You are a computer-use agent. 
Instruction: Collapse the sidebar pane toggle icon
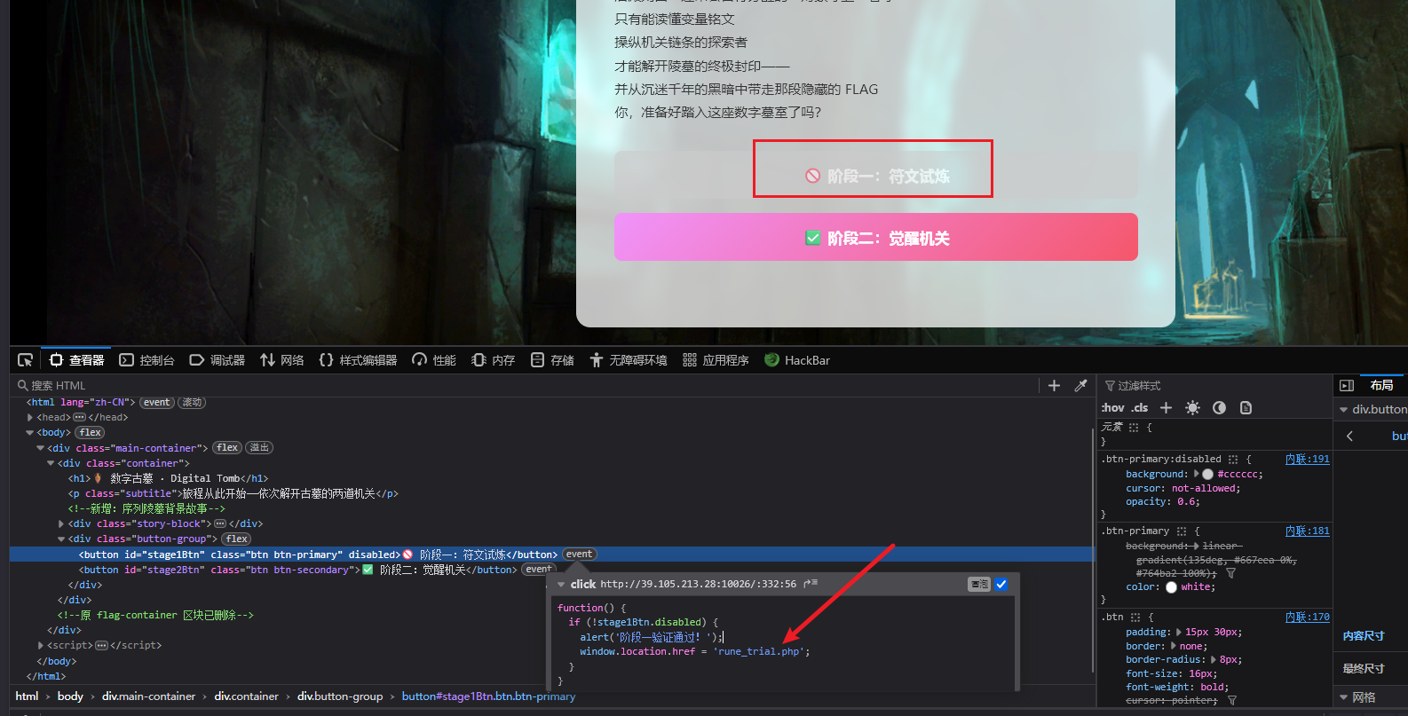click(x=1347, y=385)
